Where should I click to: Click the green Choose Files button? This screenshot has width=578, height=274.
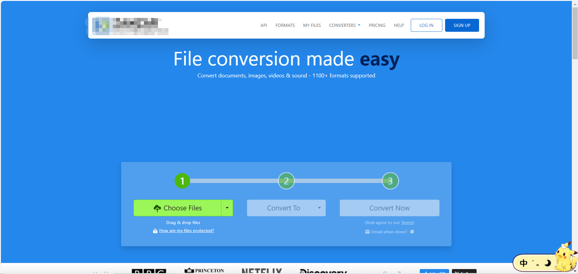point(177,208)
